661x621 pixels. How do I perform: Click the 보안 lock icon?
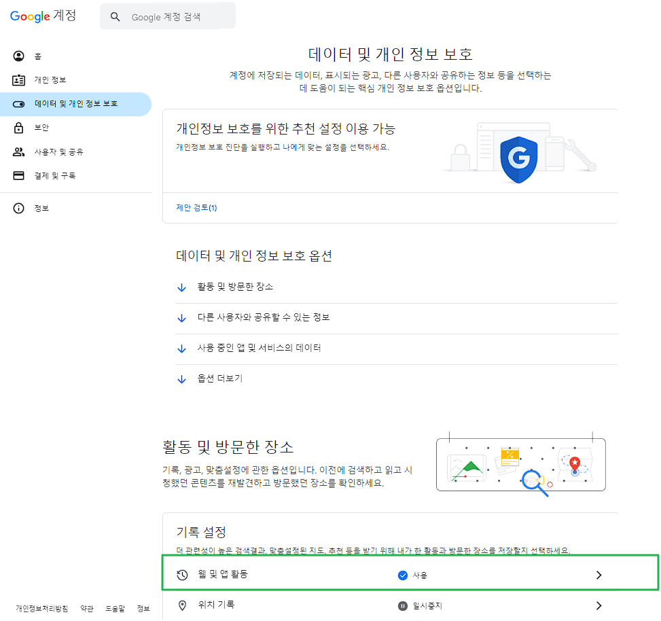[18, 127]
